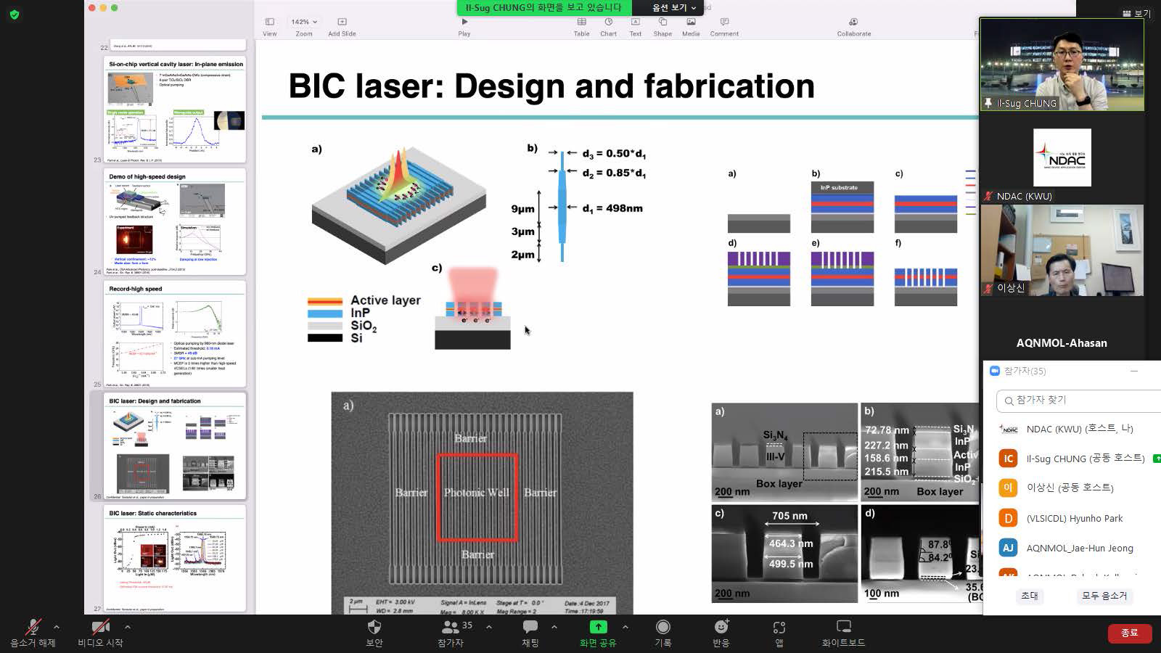Select the Record-high speed slide thumbnail
Image resolution: width=1161 pixels, height=653 pixels.
(x=175, y=334)
